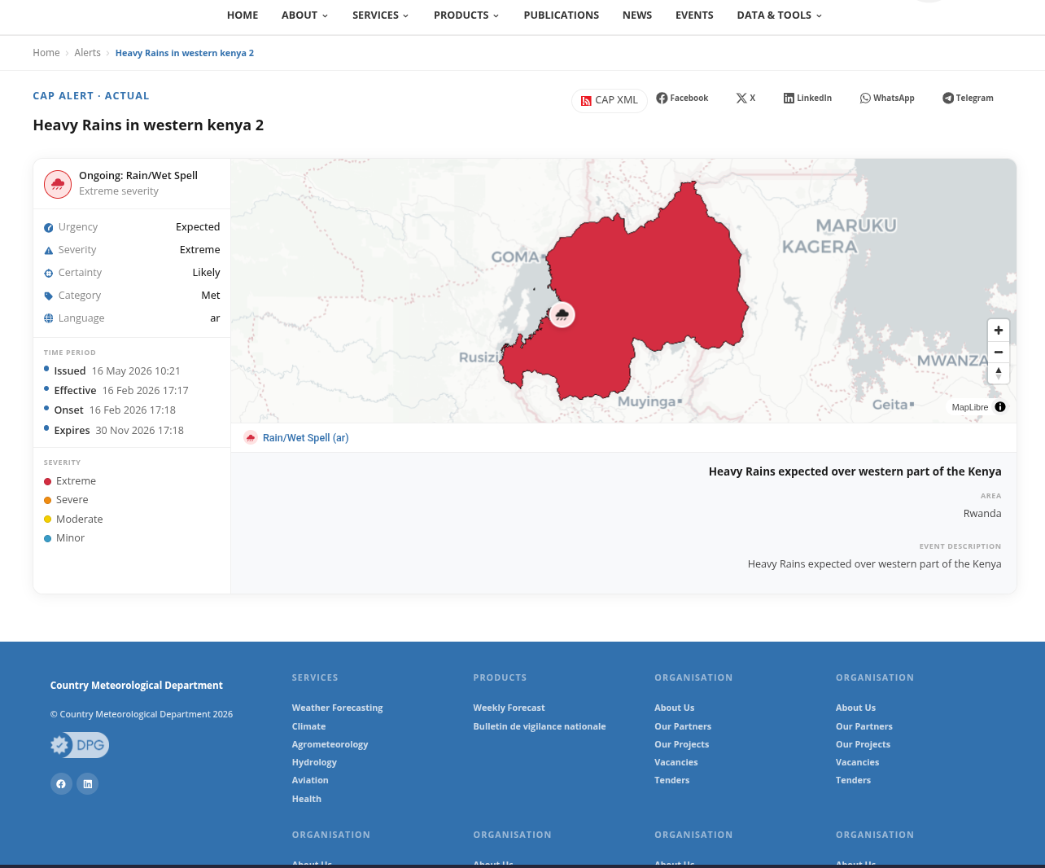The image size is (1045, 868).
Task: Open the Weekly Forecast footer link
Action: 509,708
